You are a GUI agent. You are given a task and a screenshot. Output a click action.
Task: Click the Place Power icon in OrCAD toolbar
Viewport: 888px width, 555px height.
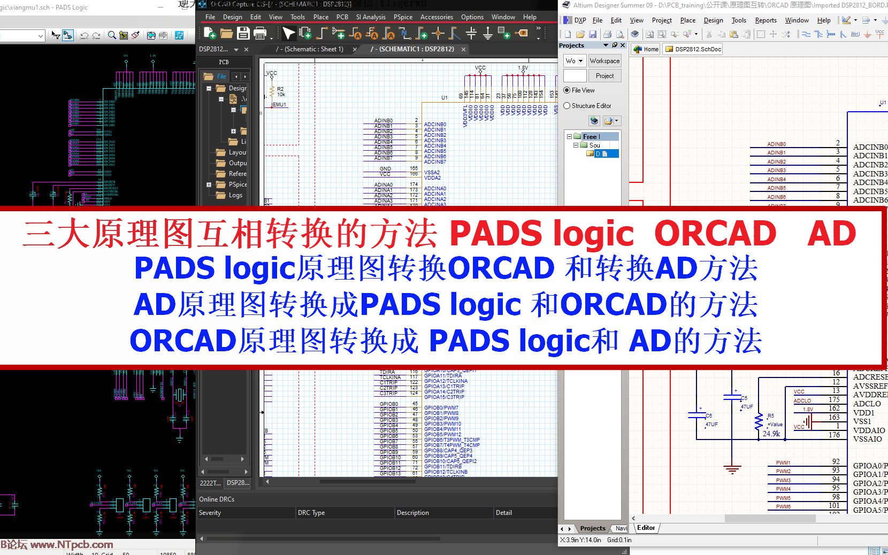[x=471, y=34]
